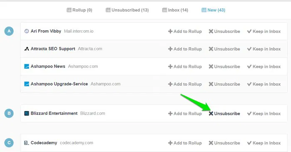Viewport: 291px width, 152px height.
Task: Keep Codecademy in Inbox
Action: click(264, 143)
